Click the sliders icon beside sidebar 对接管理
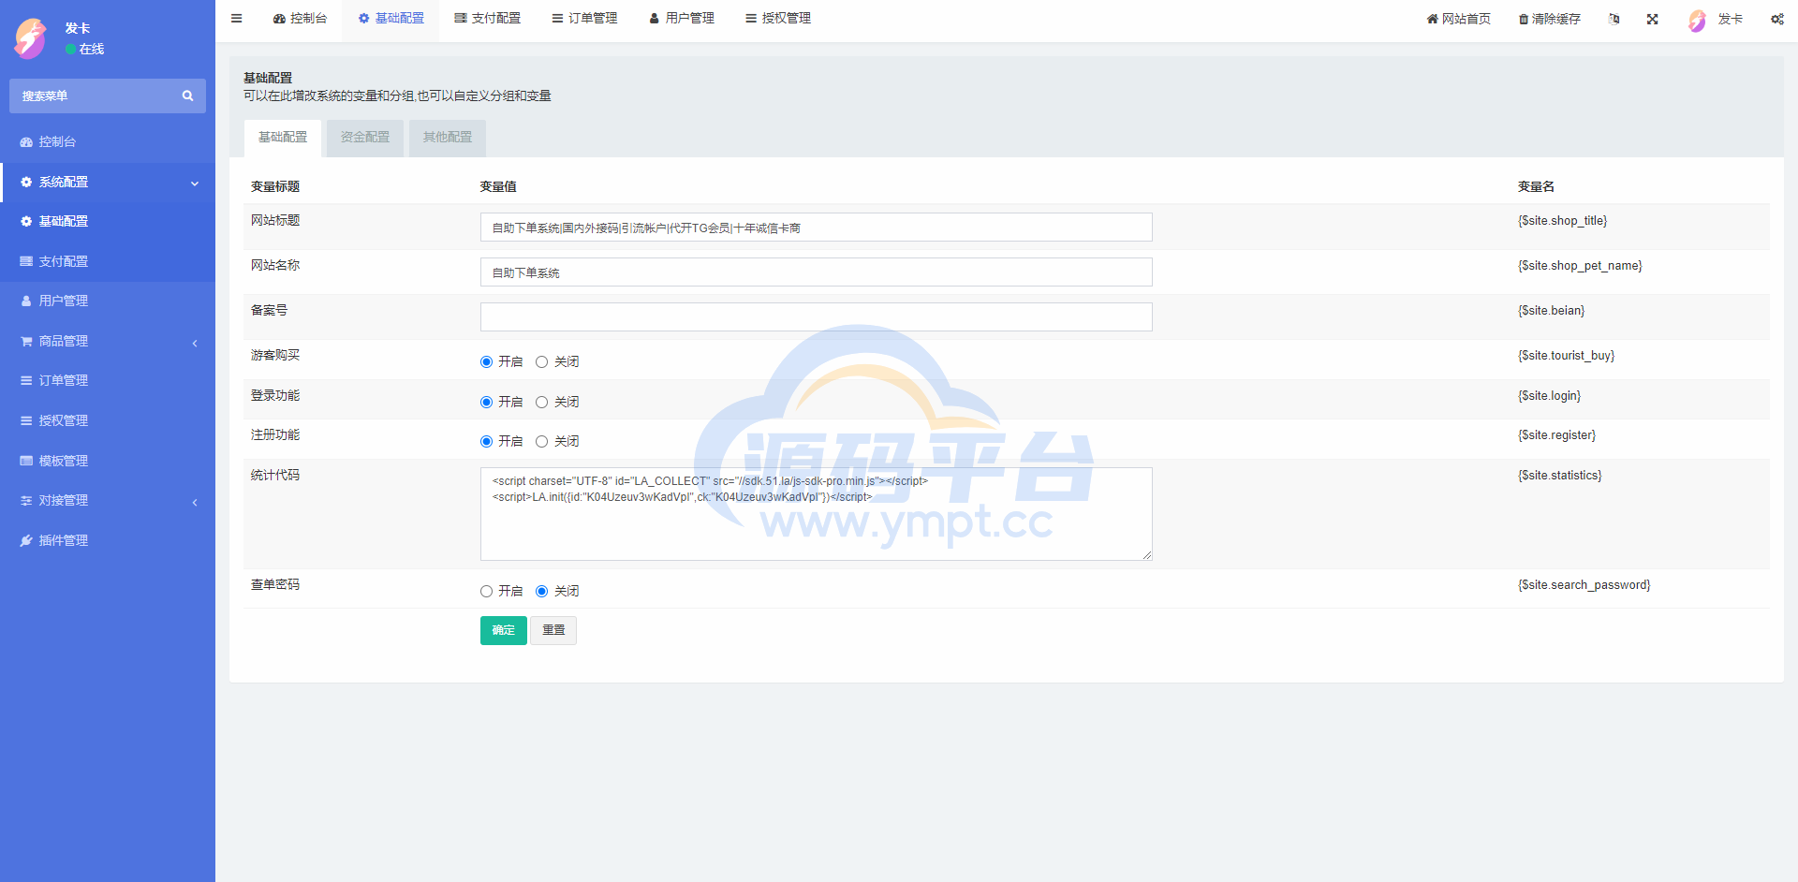 pyautogui.click(x=26, y=501)
